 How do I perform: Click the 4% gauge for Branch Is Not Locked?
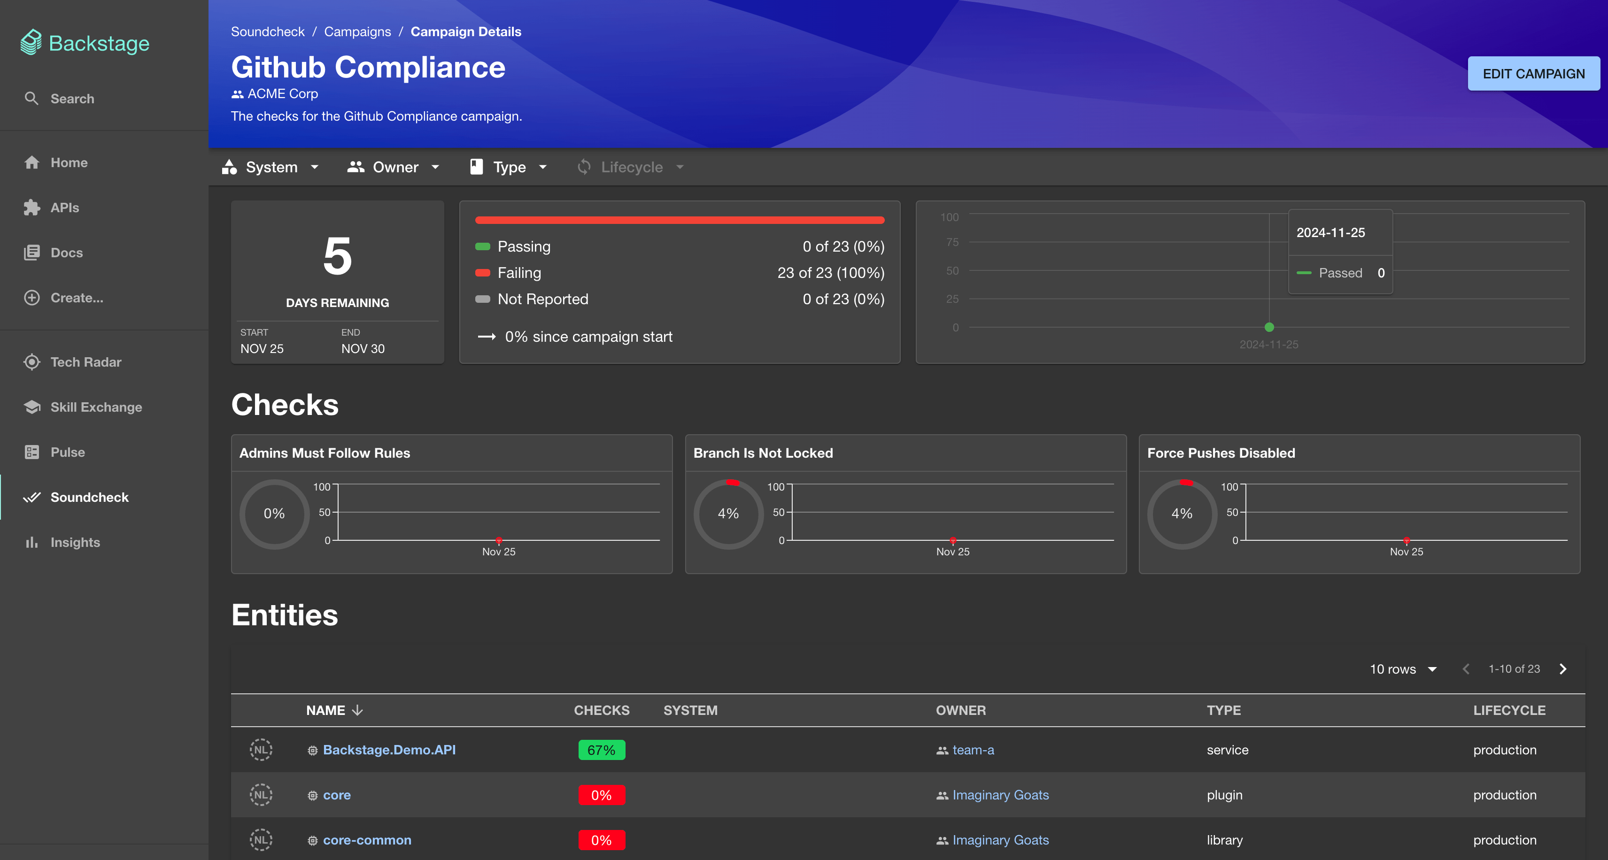(728, 514)
